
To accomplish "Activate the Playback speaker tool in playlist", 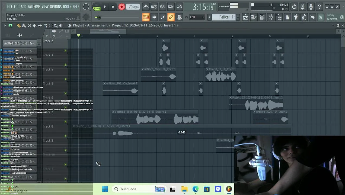I will [61, 25].
